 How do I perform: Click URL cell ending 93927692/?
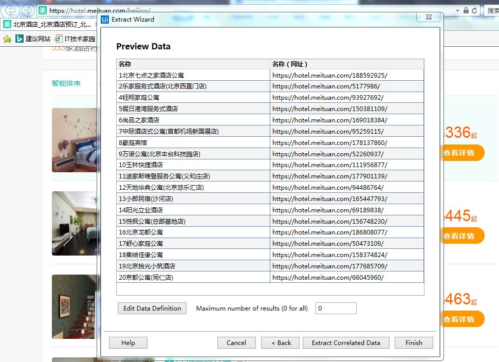[347, 97]
